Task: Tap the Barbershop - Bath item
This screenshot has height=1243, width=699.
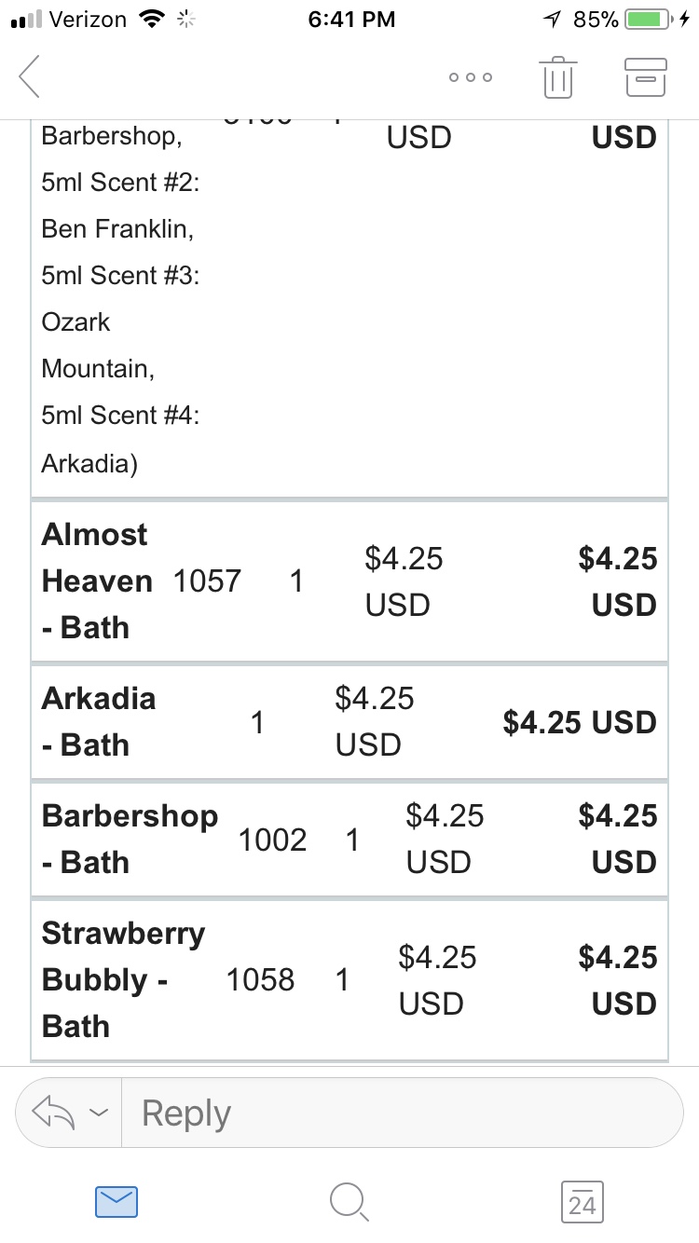Action: pyautogui.click(x=130, y=839)
